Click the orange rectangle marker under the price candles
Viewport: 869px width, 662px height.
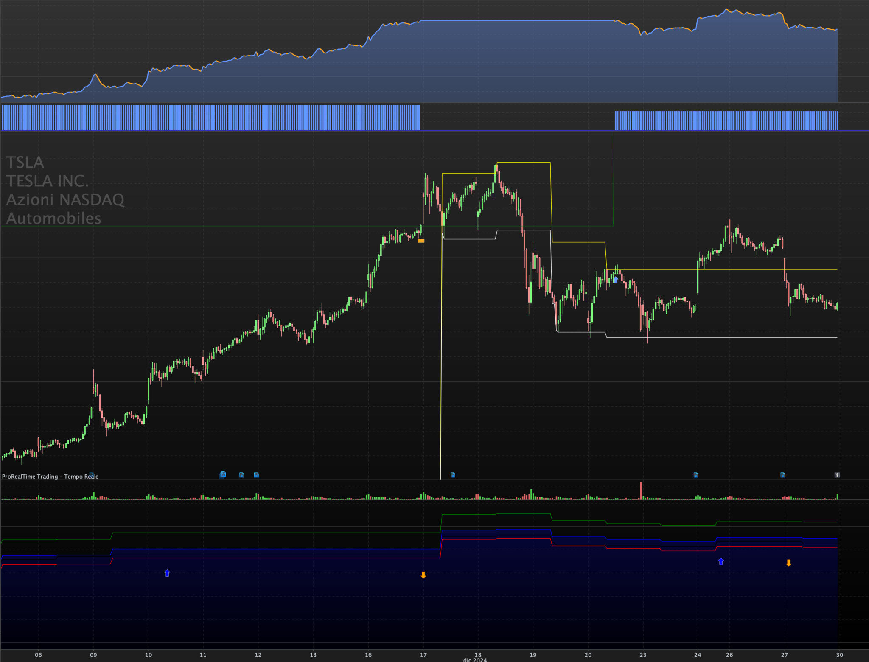421,241
